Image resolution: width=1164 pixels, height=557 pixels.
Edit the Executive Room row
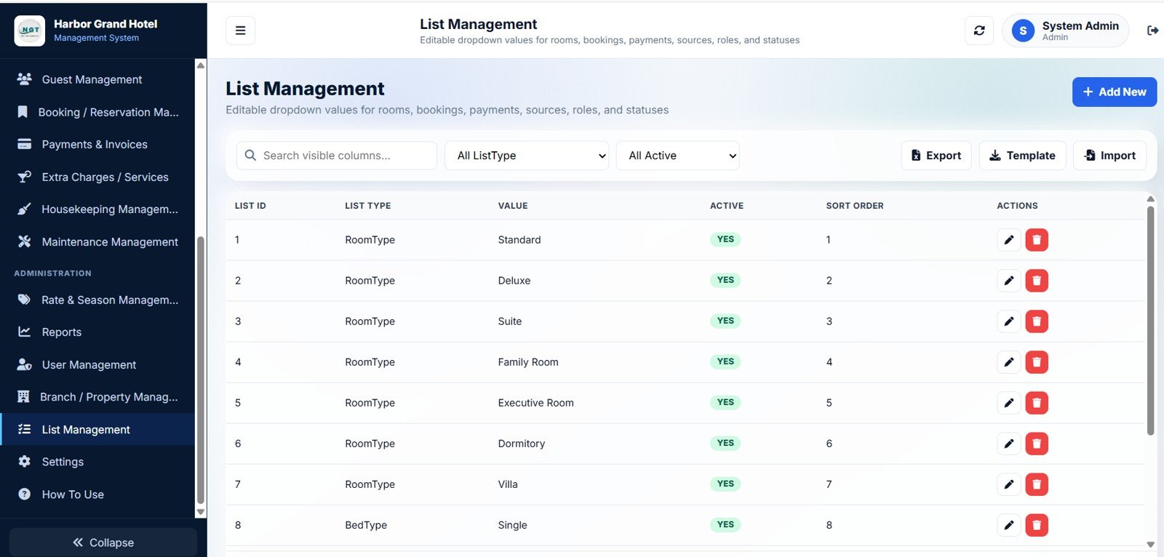tap(1008, 403)
